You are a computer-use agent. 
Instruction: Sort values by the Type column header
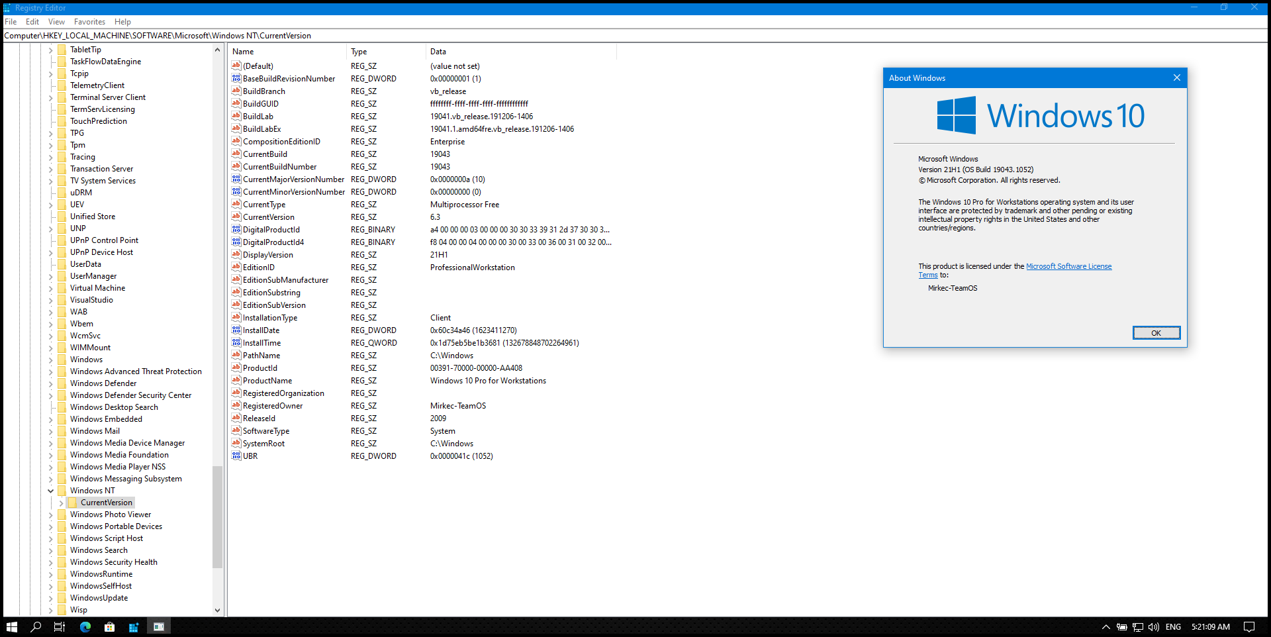[386, 52]
